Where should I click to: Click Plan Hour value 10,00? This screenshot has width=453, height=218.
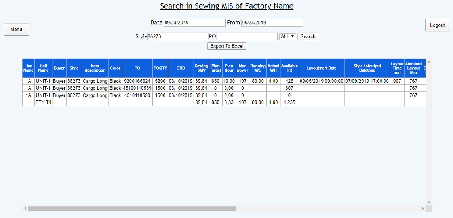tap(229, 81)
